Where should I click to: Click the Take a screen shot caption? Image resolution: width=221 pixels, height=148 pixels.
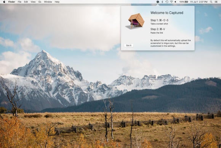point(159,24)
